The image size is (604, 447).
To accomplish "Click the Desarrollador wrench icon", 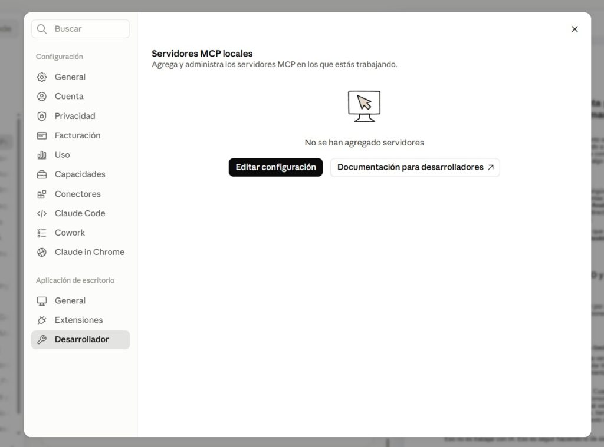I will [x=42, y=339].
